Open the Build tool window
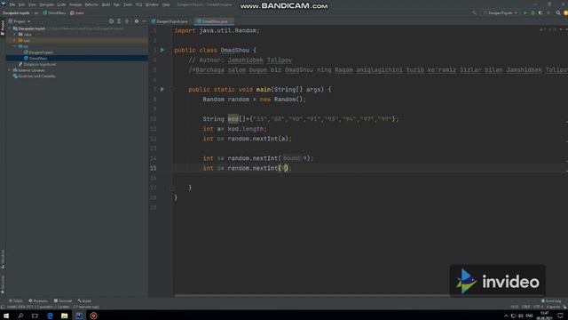Screen dimensions: 568x320 coord(84,300)
